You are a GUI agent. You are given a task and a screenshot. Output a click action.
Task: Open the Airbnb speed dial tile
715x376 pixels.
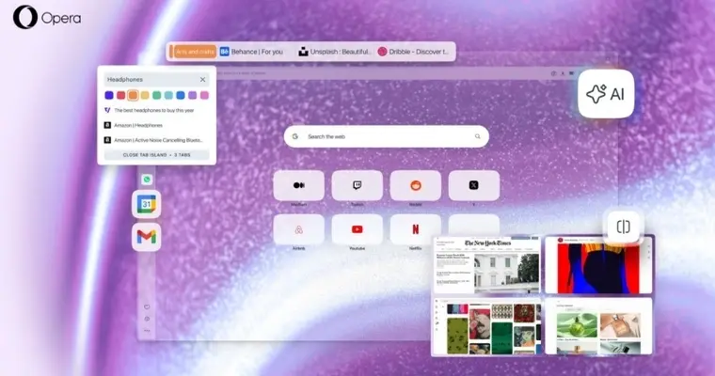(298, 229)
